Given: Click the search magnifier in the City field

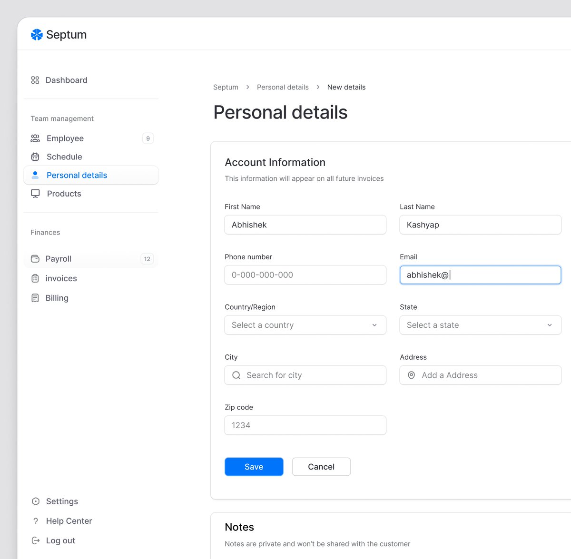Looking at the screenshot, I should [x=236, y=375].
